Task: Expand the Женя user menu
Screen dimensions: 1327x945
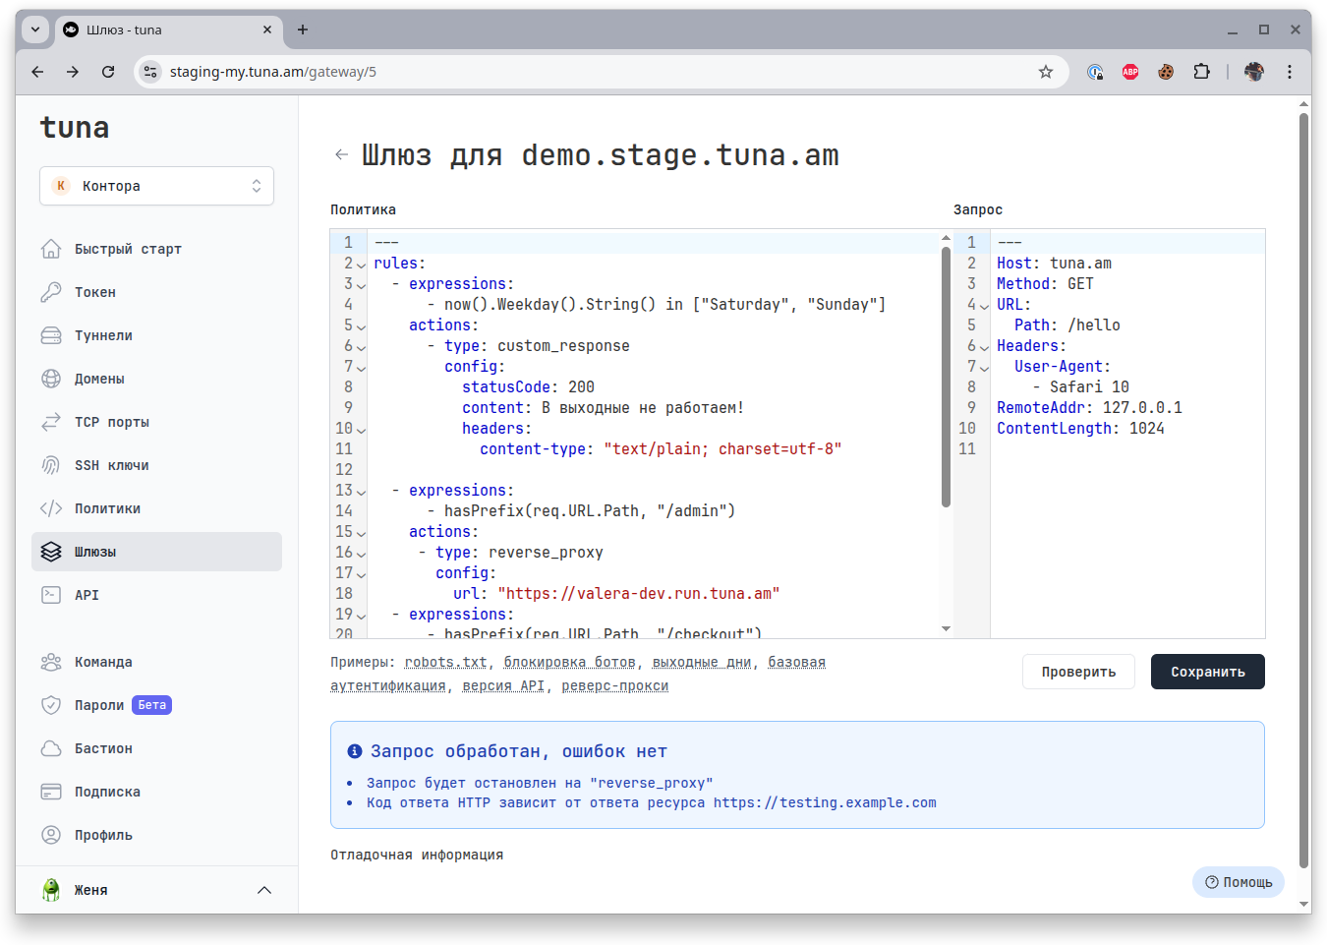Action: [x=263, y=890]
